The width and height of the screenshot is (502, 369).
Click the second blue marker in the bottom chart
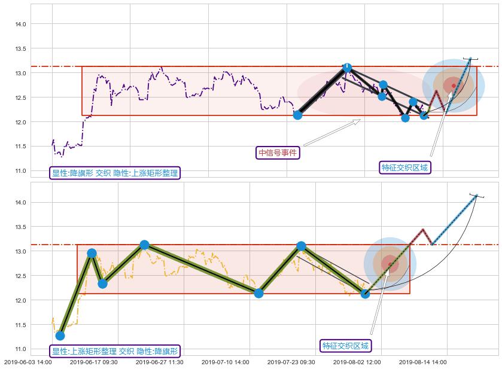(92, 254)
